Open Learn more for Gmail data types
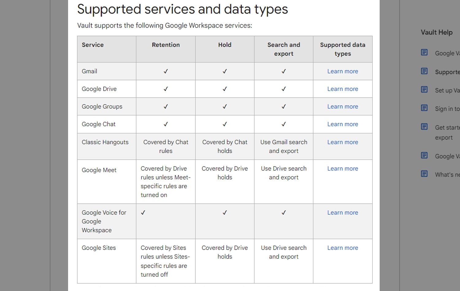The width and height of the screenshot is (460, 291). click(x=343, y=71)
